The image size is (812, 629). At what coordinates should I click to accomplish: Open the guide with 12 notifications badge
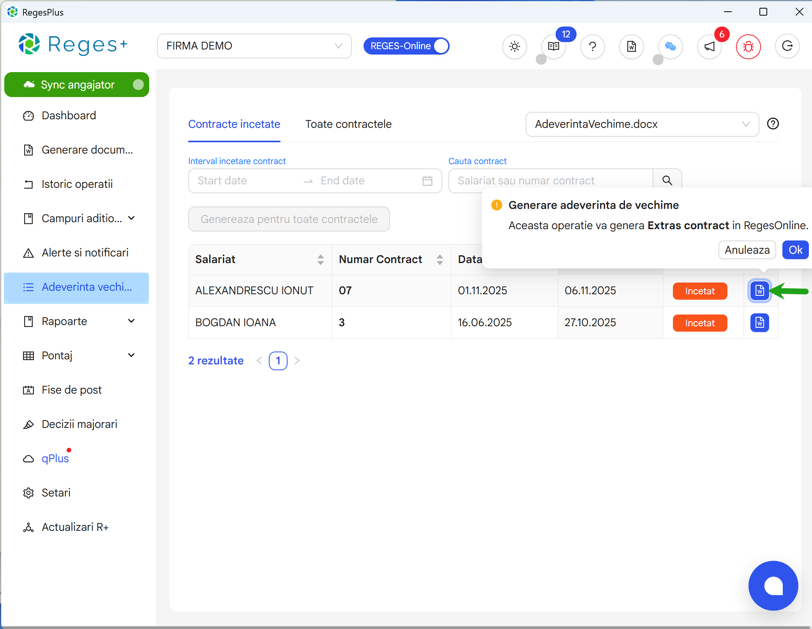tap(553, 46)
